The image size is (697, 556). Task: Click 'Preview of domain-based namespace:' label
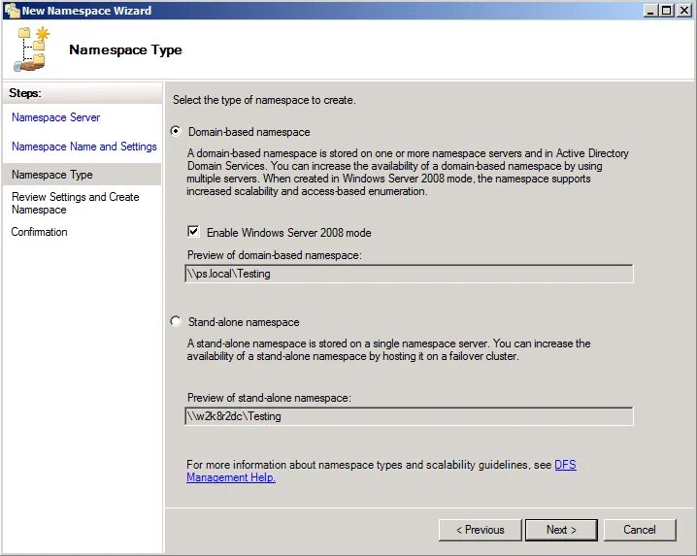pyautogui.click(x=275, y=255)
